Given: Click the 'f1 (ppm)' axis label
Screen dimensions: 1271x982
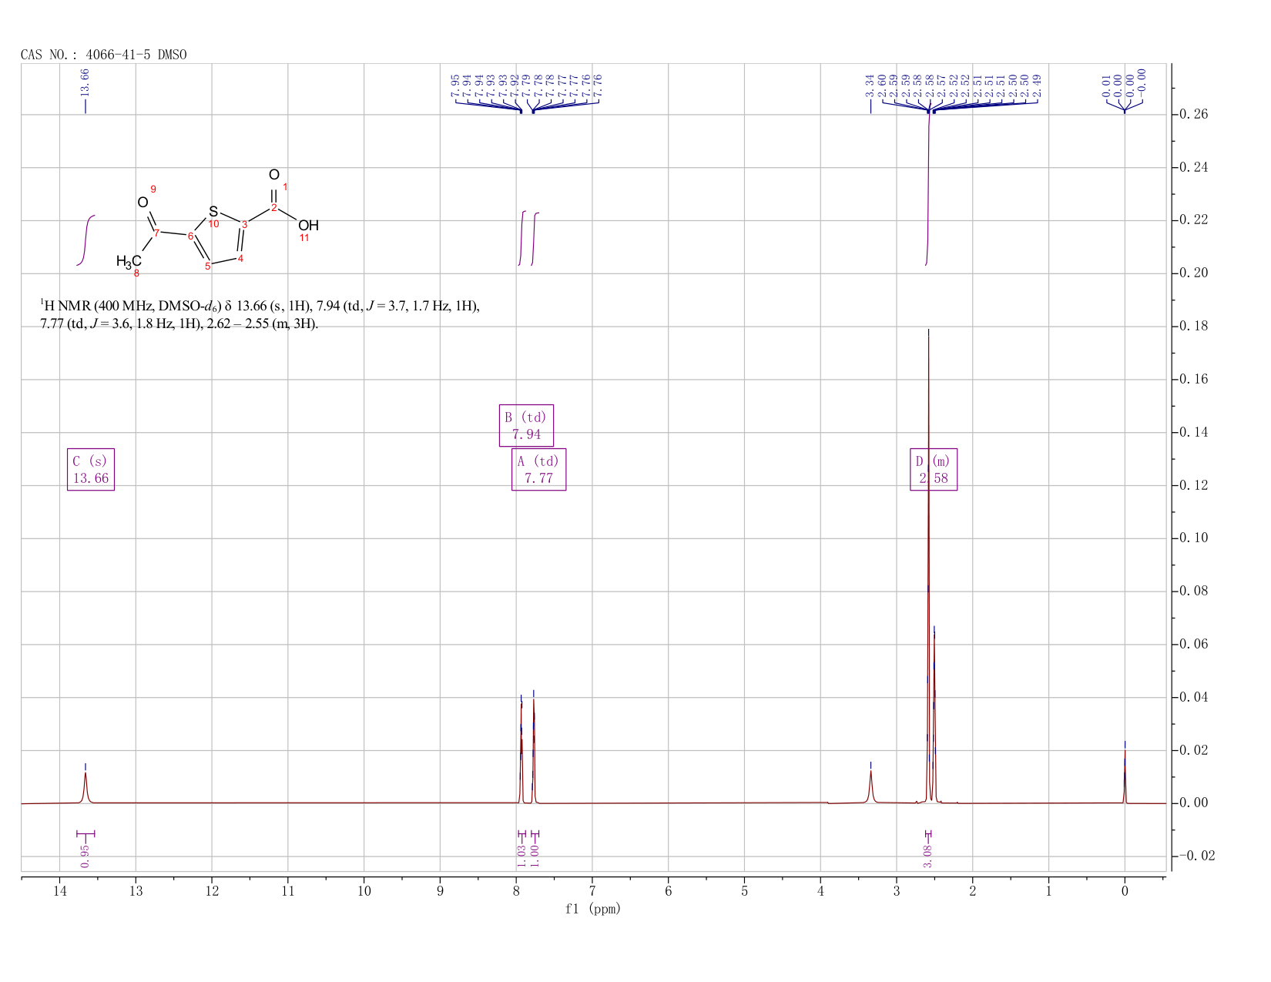Looking at the screenshot, I should pos(592,909).
